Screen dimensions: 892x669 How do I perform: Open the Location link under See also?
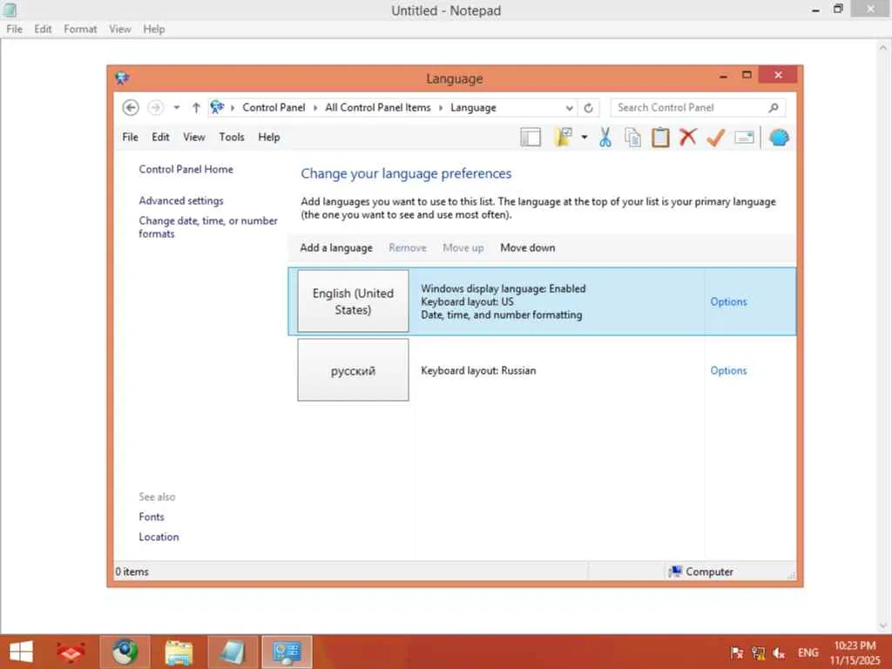159,537
